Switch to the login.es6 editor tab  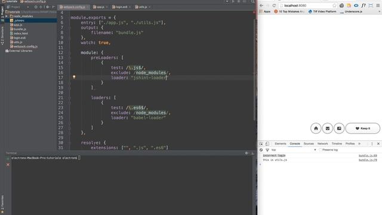coord(121,7)
